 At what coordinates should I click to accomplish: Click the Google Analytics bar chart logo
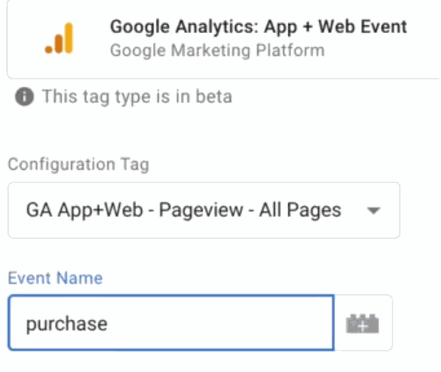[x=59, y=38]
